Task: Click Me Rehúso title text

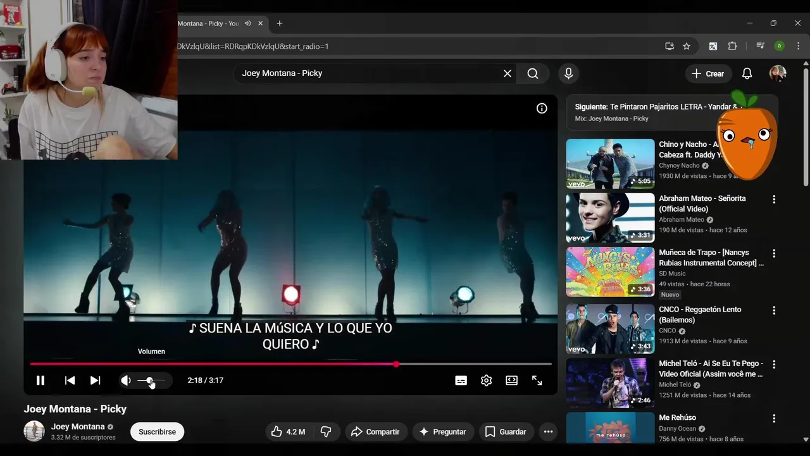Action: tap(677, 417)
